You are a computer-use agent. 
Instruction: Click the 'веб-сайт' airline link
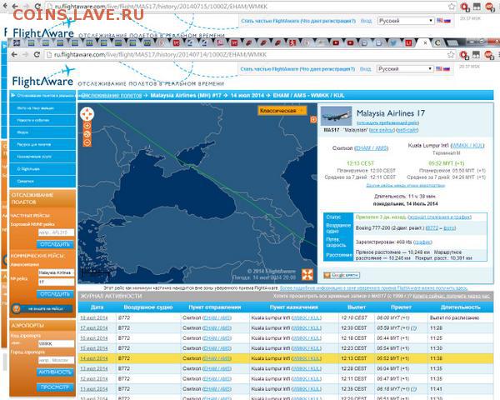pyautogui.click(x=407, y=130)
